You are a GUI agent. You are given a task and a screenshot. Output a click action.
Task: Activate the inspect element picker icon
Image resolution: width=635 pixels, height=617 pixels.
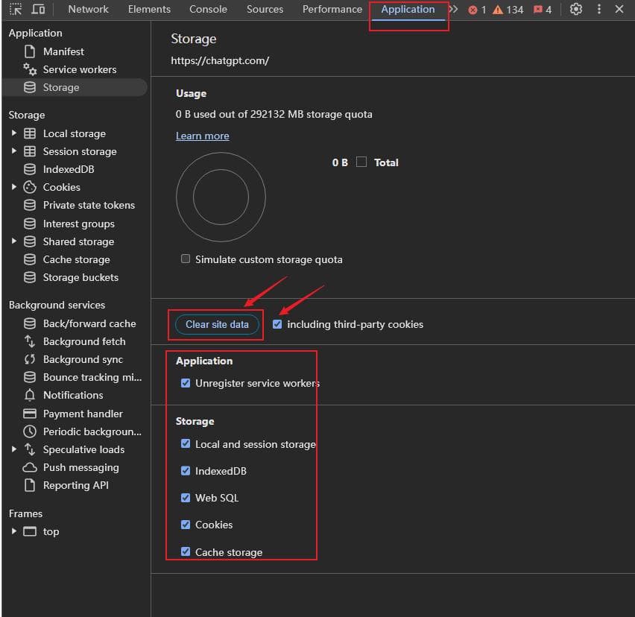click(16, 9)
